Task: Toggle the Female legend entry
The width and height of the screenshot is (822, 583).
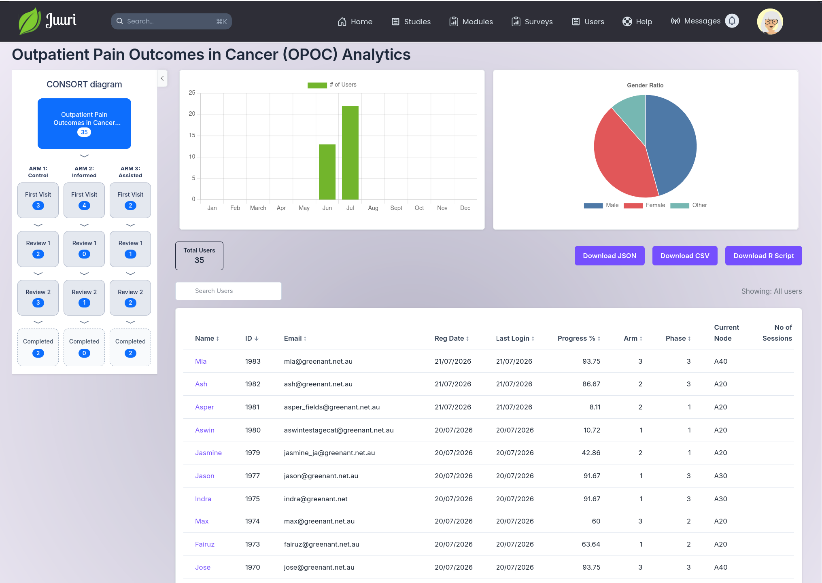Action: [x=644, y=205]
